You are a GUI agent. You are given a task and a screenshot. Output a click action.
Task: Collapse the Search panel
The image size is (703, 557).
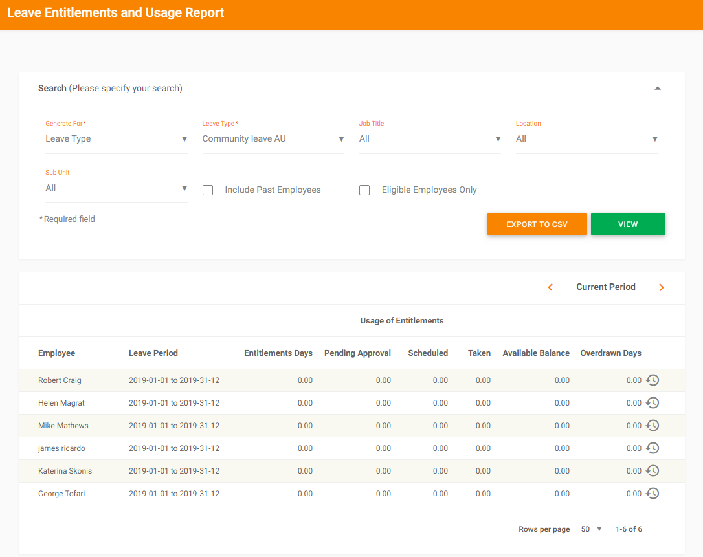point(658,88)
